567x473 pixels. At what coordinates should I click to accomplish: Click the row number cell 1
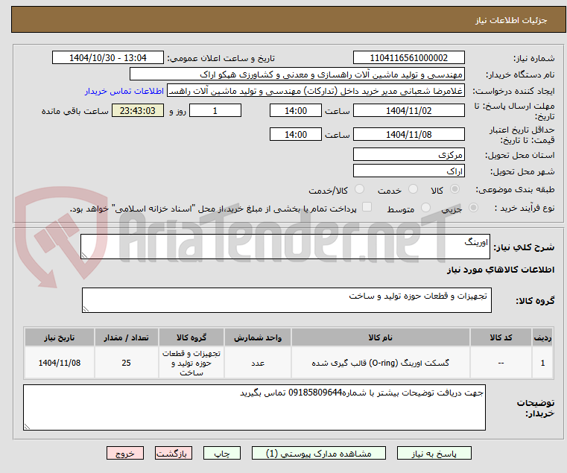[x=542, y=363]
